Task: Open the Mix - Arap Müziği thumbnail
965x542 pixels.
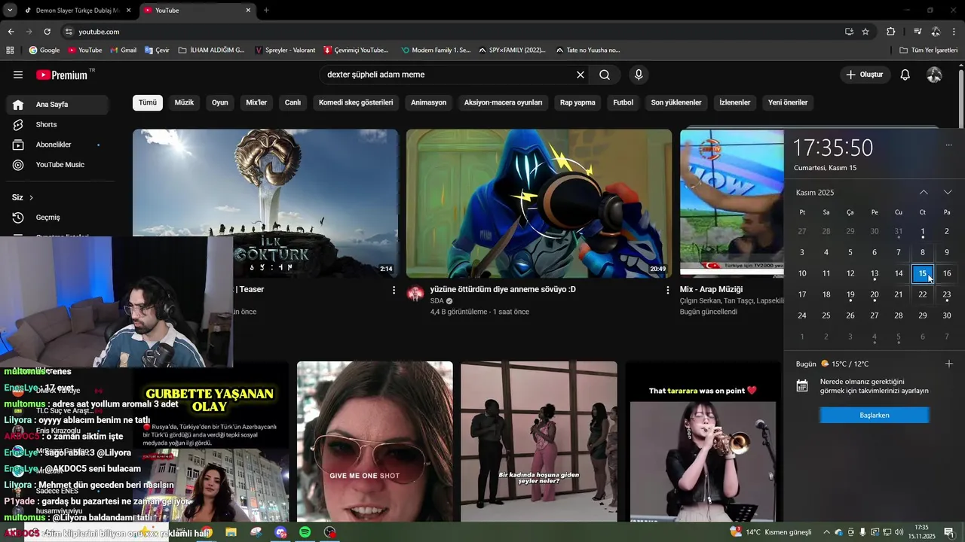Action: click(731, 203)
